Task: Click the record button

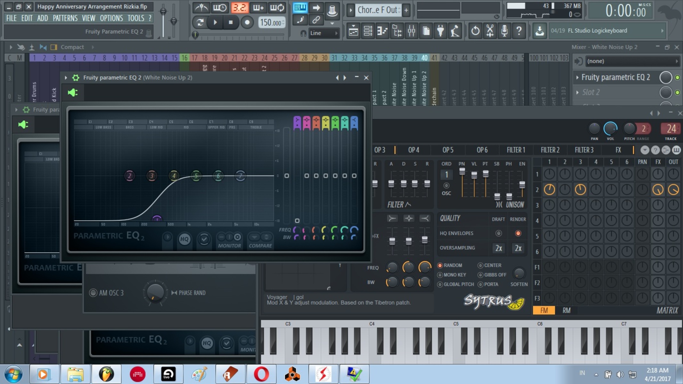Action: click(x=247, y=22)
